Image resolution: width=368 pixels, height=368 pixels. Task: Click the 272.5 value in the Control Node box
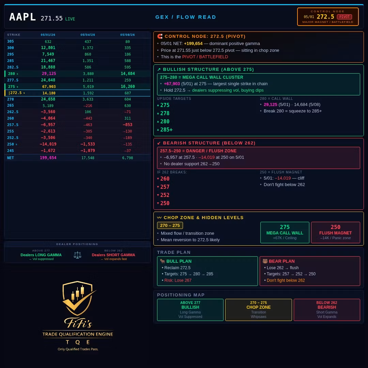click(x=325, y=17)
